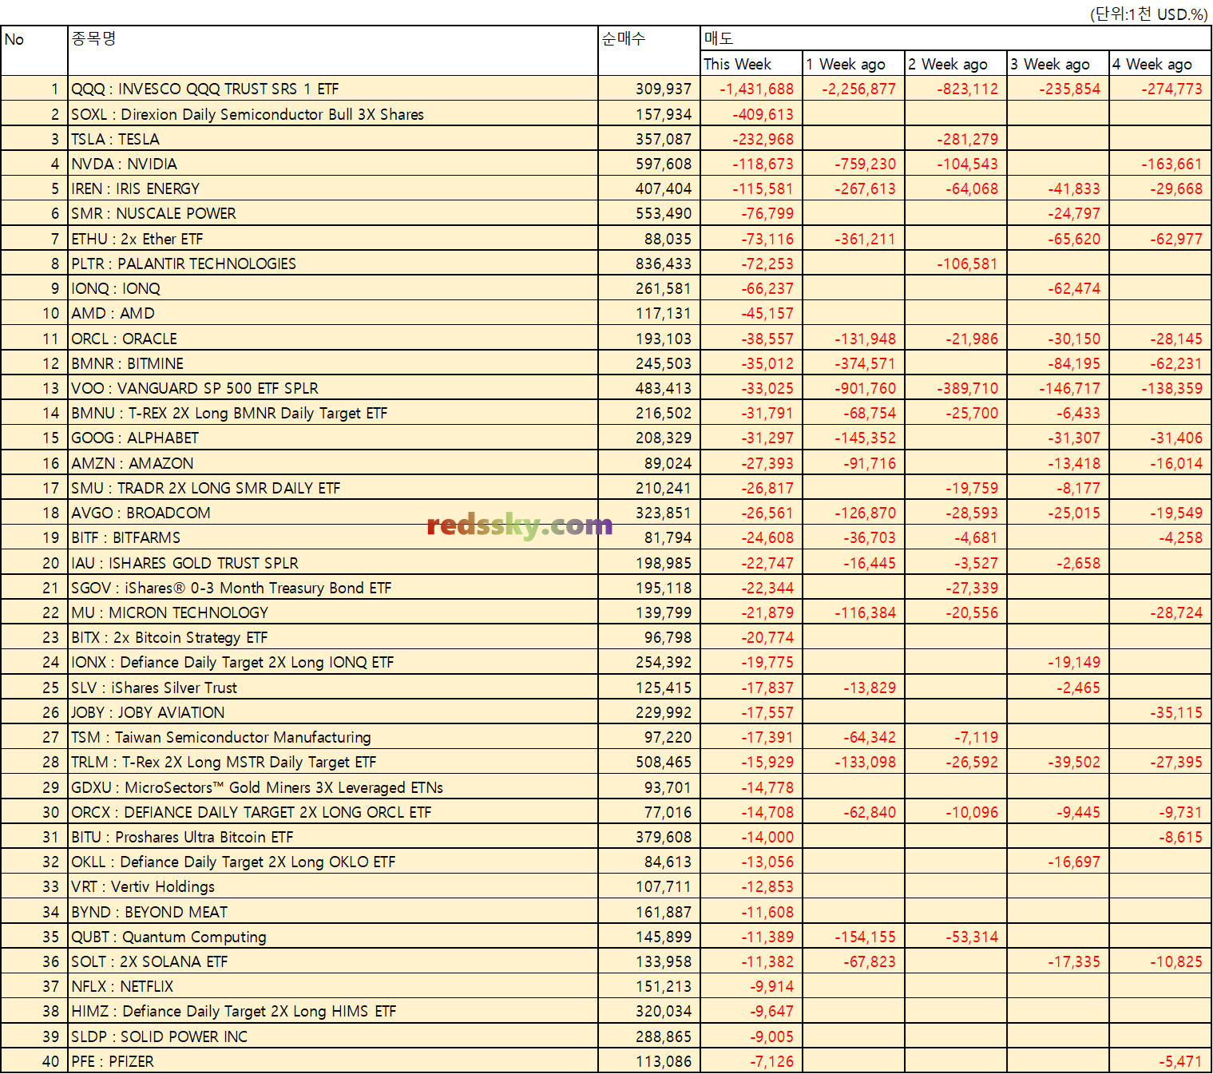Screen dimensions: 1213x1074
Task: Click 'MU : MICRON TECHNOLOGY' cell
Action: (333, 612)
